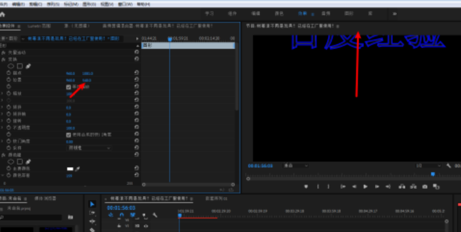Add marker in Program monitor
The height and width of the screenshot is (232, 461).
pos(306,186)
